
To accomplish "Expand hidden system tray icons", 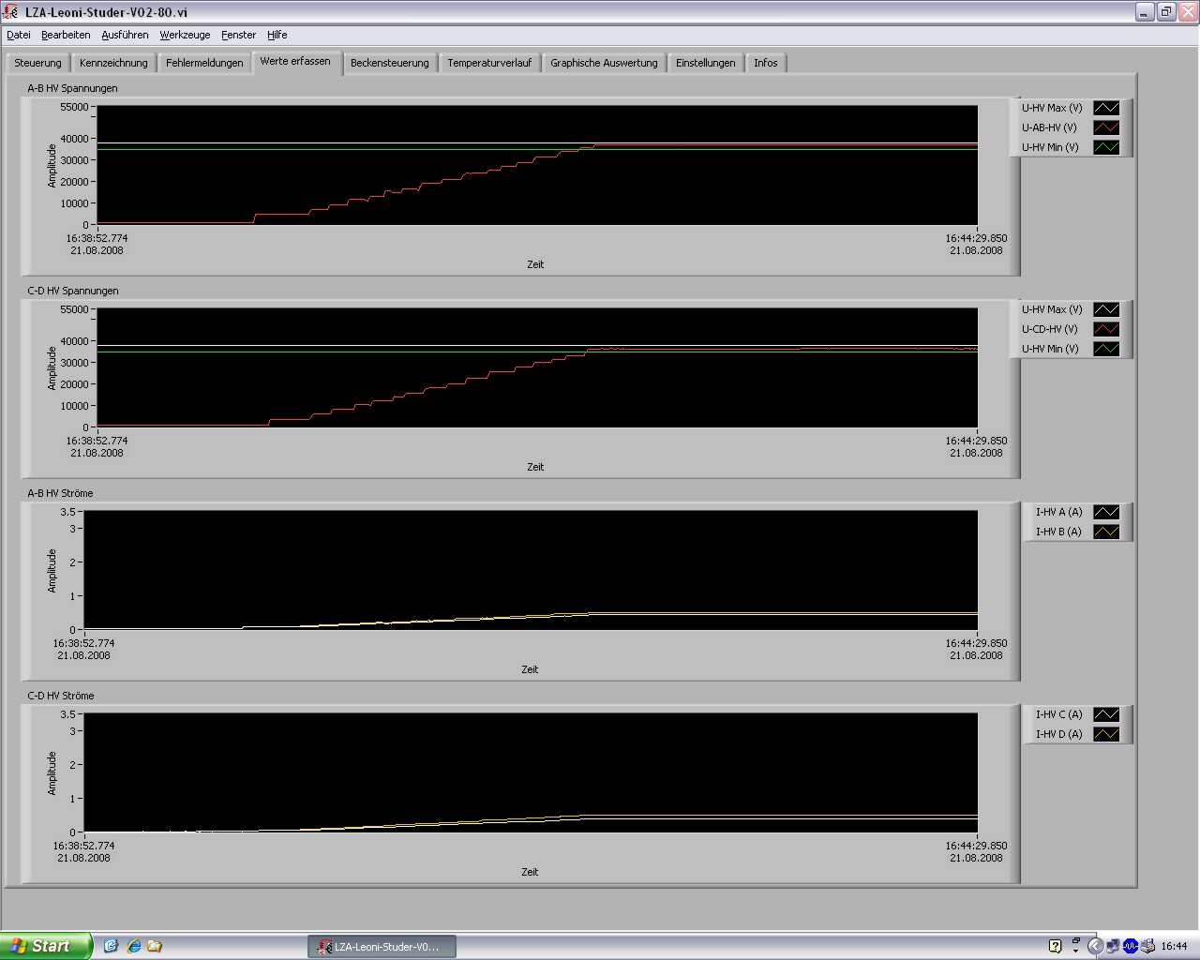I will click(1095, 946).
